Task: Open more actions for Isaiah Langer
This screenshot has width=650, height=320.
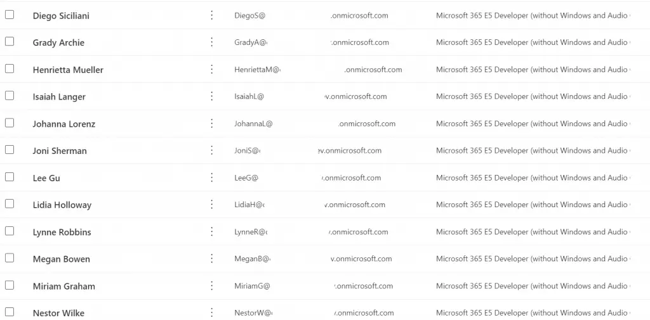Action: pyautogui.click(x=212, y=96)
